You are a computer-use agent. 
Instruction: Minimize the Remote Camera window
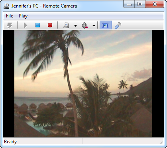pos(129,4)
